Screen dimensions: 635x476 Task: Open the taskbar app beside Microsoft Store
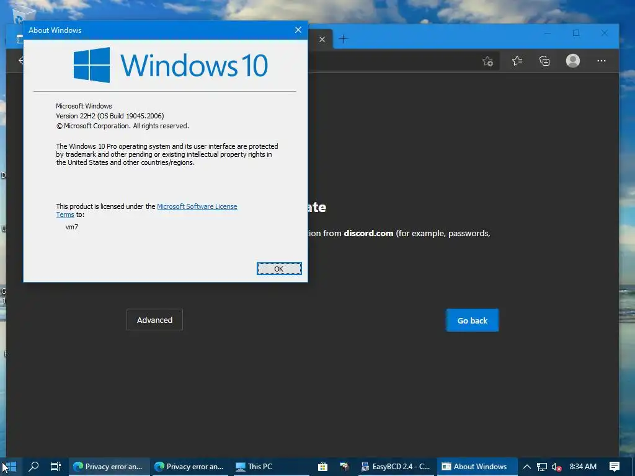tap(344, 467)
